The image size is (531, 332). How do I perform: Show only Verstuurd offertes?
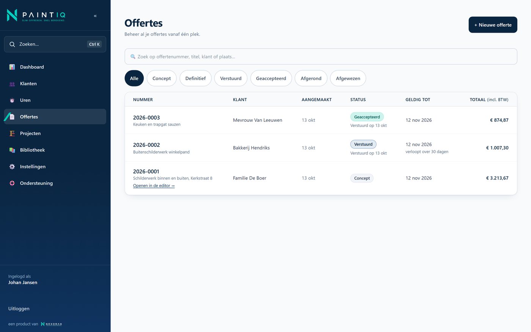231,79
